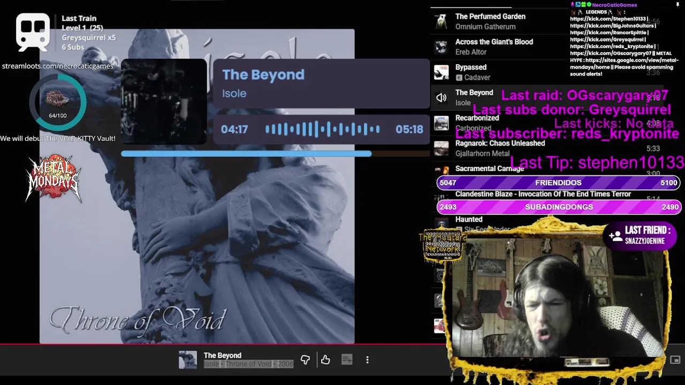This screenshot has height=385, width=685.
Task: Click the Level 1 (25) train text
Action: coord(82,28)
